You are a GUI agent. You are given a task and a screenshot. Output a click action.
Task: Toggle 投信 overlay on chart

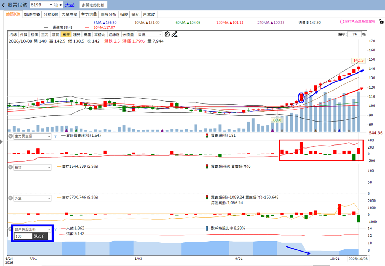click(34, 35)
